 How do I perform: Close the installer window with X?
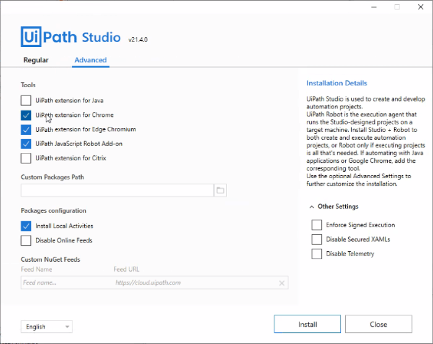click(x=421, y=7)
